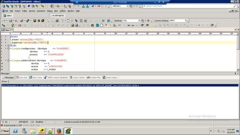The height and width of the screenshot is (135, 240).
Task: Open the Session menu
Action: [32, 11]
